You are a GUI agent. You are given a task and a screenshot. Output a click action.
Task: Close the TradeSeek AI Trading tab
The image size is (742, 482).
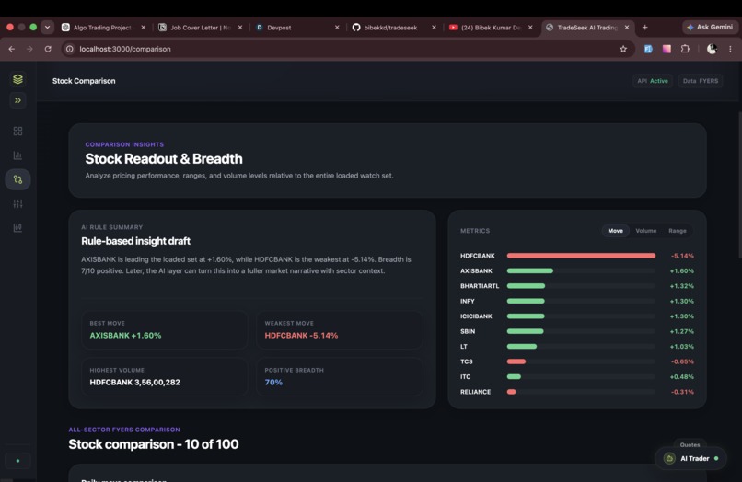627,28
